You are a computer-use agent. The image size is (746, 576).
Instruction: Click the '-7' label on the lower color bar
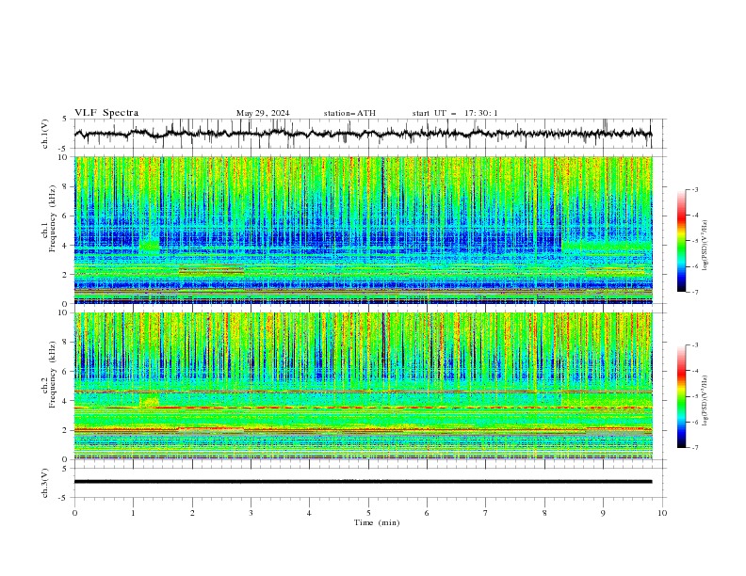click(x=694, y=447)
